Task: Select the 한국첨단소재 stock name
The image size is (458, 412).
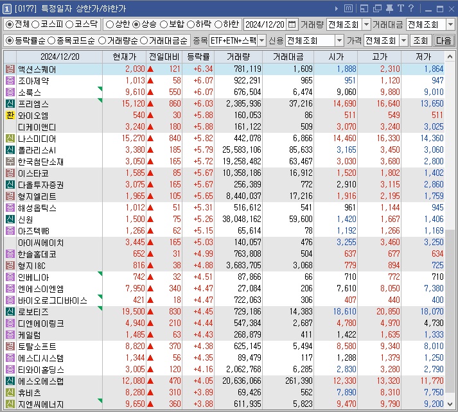Action: tap(40, 162)
